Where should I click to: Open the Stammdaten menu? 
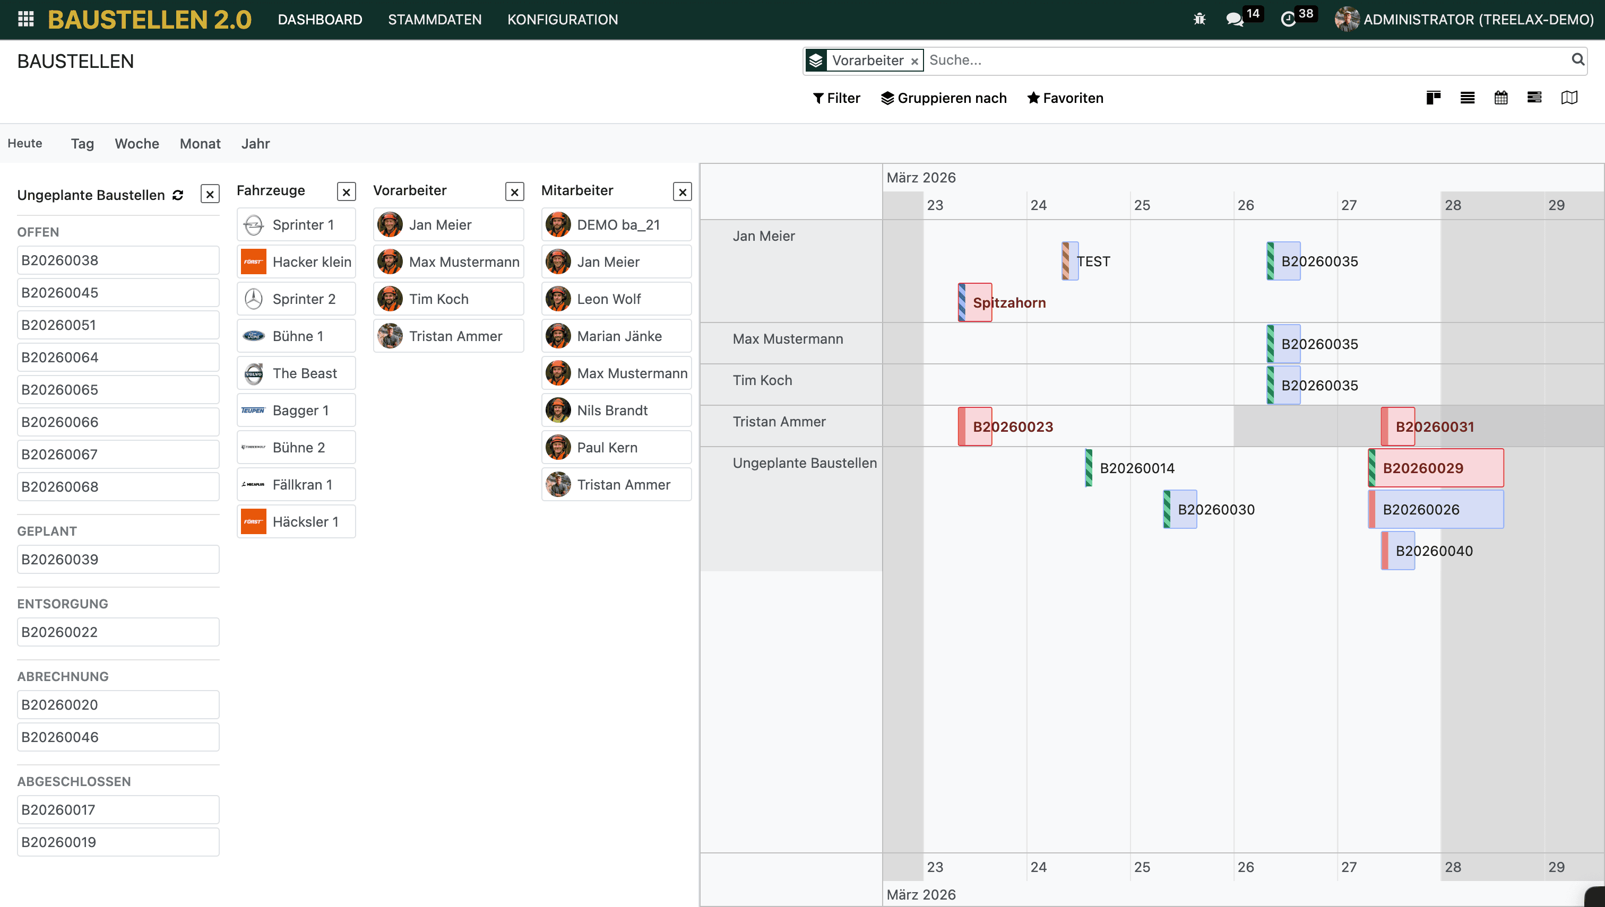[435, 19]
